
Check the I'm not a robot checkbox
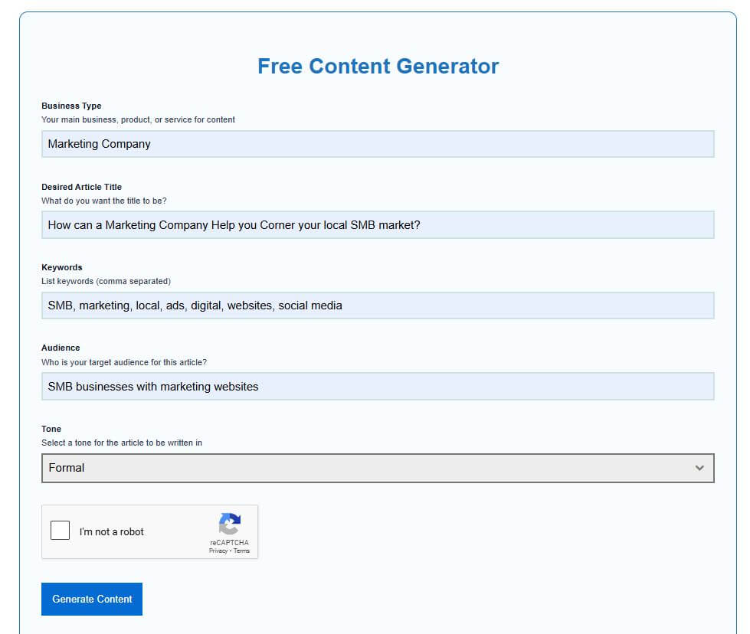pos(60,529)
